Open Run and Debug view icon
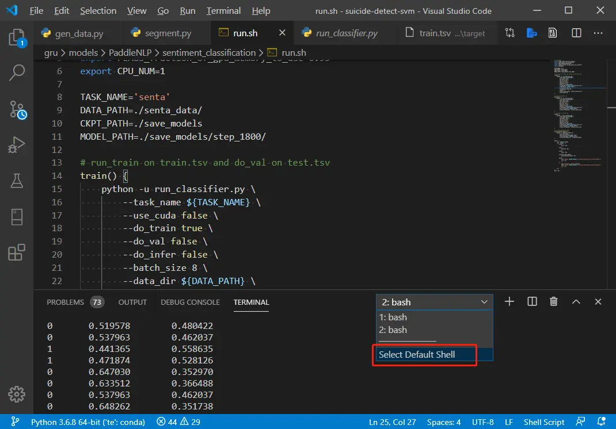 point(17,145)
